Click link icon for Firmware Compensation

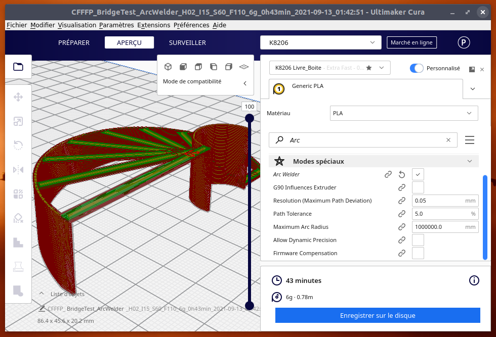point(402,253)
